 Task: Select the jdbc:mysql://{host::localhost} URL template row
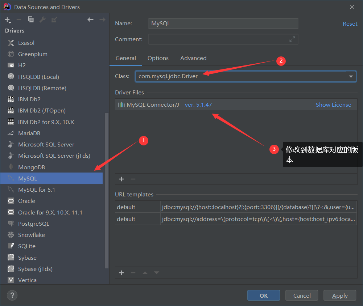pyautogui.click(x=236, y=207)
